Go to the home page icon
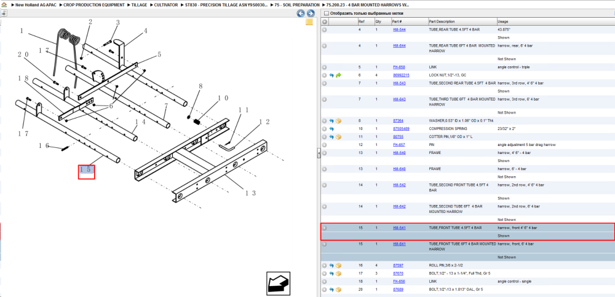Screen dimensions: 615x297 coord(4,5)
